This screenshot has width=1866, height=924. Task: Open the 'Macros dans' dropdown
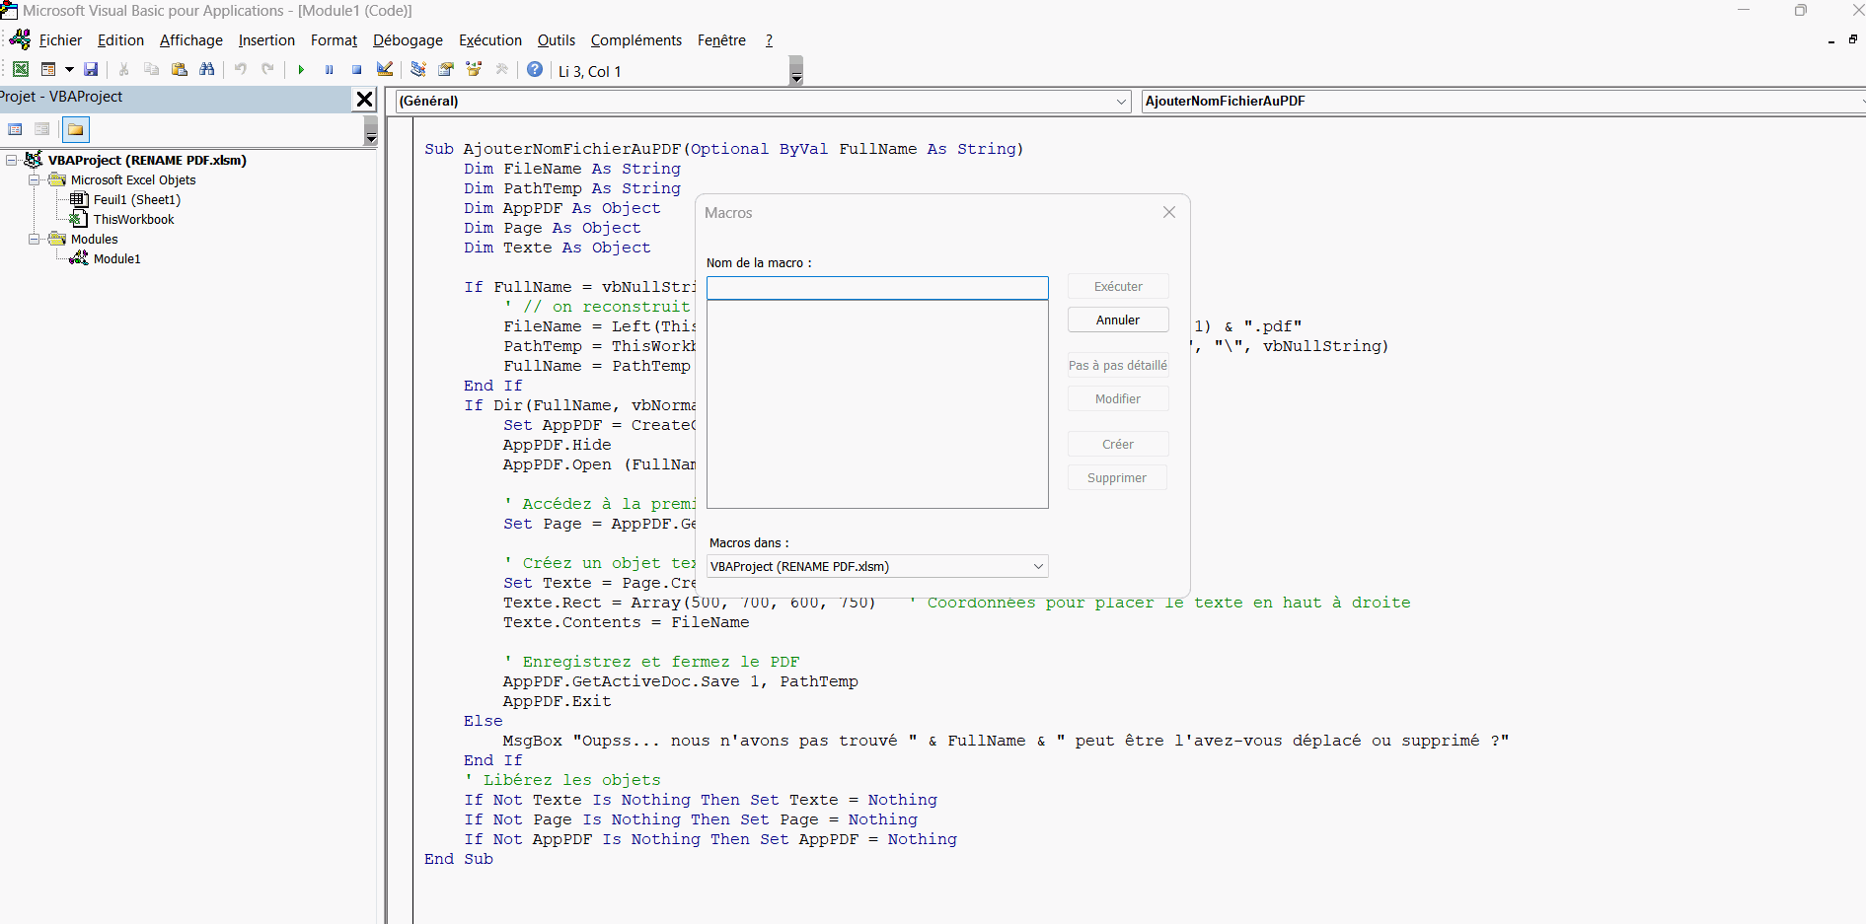[x=1037, y=566]
